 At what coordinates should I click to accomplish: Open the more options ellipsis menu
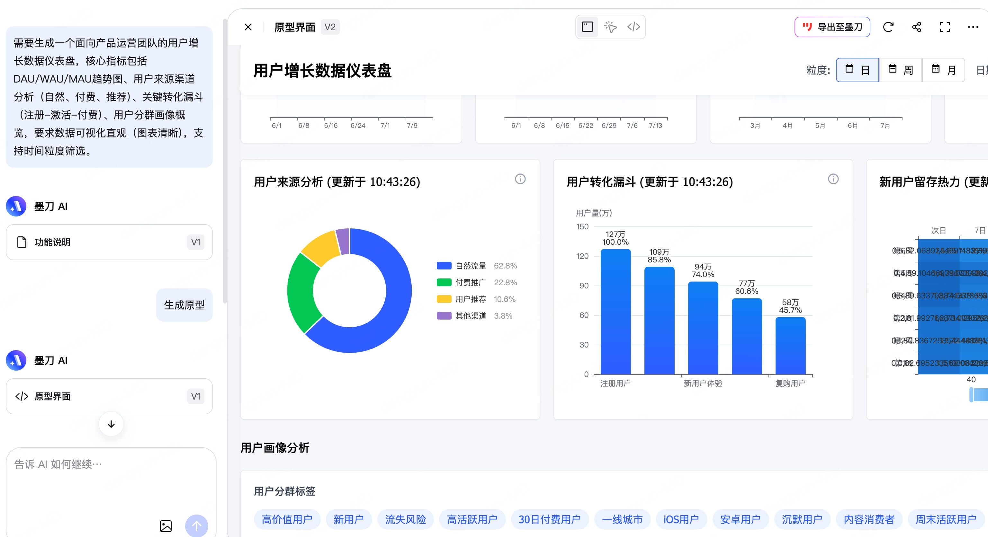click(973, 27)
